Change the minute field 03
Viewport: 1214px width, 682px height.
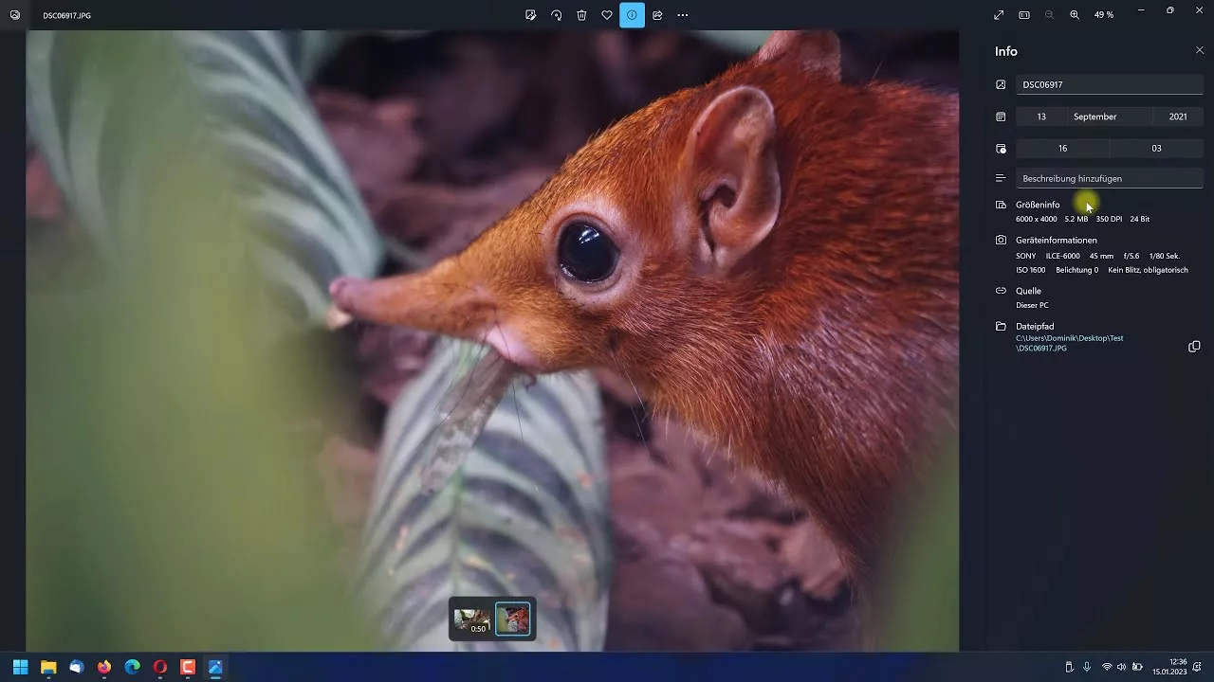pyautogui.click(x=1156, y=148)
